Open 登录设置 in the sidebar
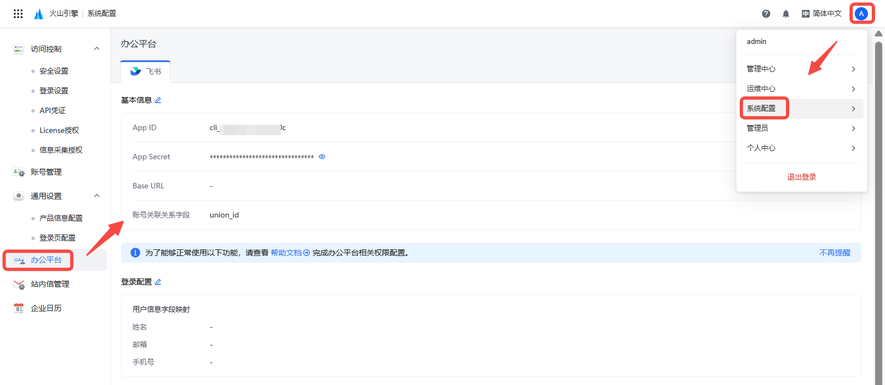Image resolution: width=885 pixels, height=385 pixels. click(54, 91)
